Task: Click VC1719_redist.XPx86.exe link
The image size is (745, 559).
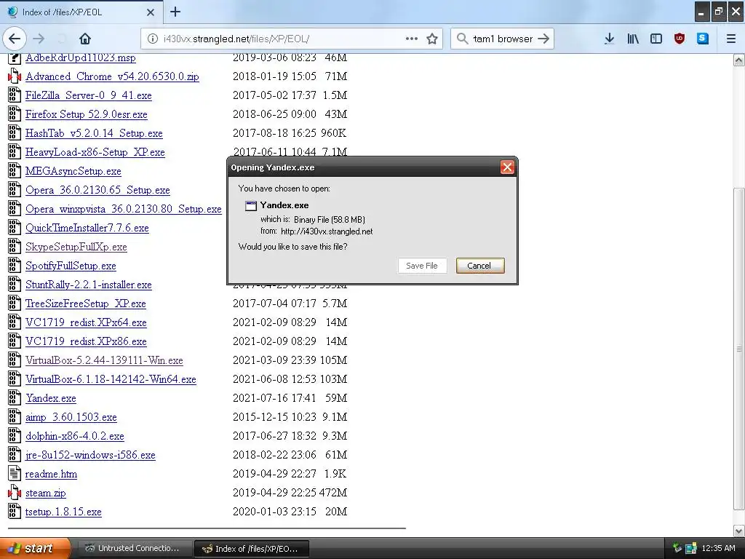Action: pyautogui.click(x=86, y=342)
